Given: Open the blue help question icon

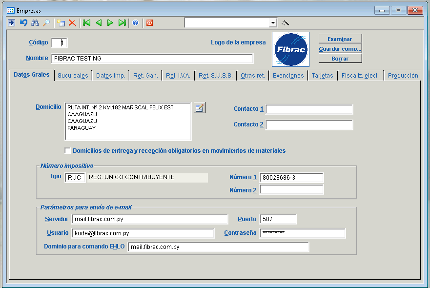Looking at the screenshot, I should [x=135, y=23].
